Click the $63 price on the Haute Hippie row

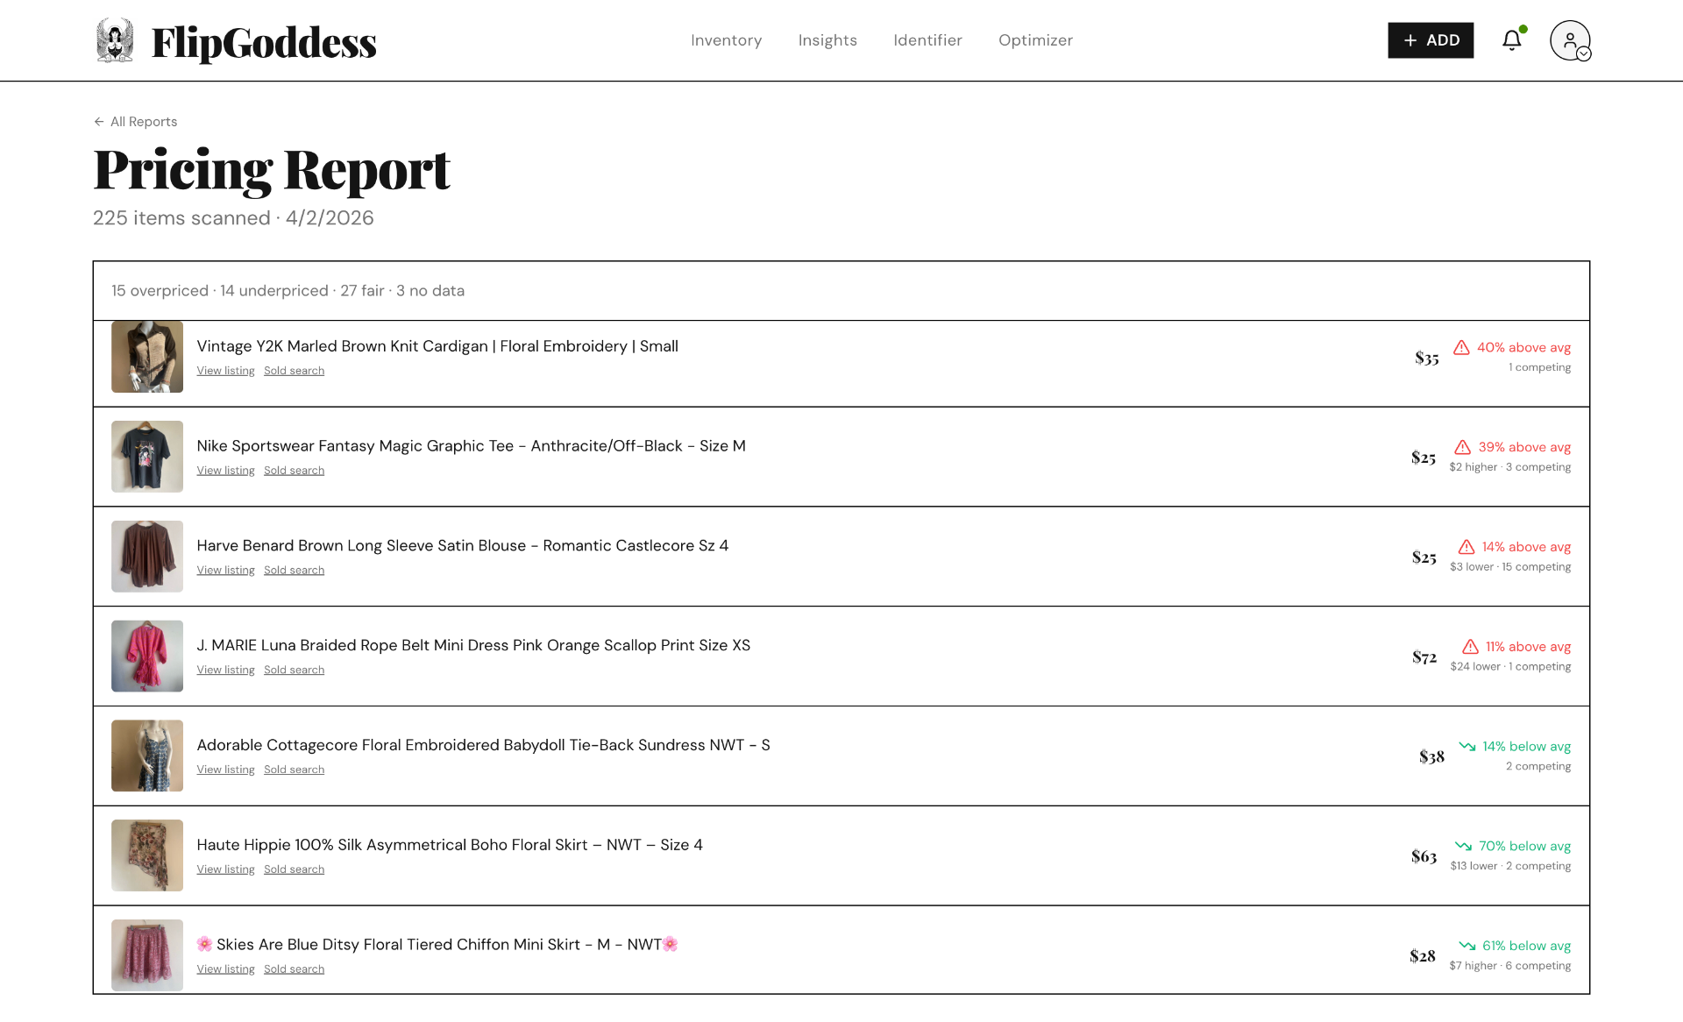coord(1424,856)
